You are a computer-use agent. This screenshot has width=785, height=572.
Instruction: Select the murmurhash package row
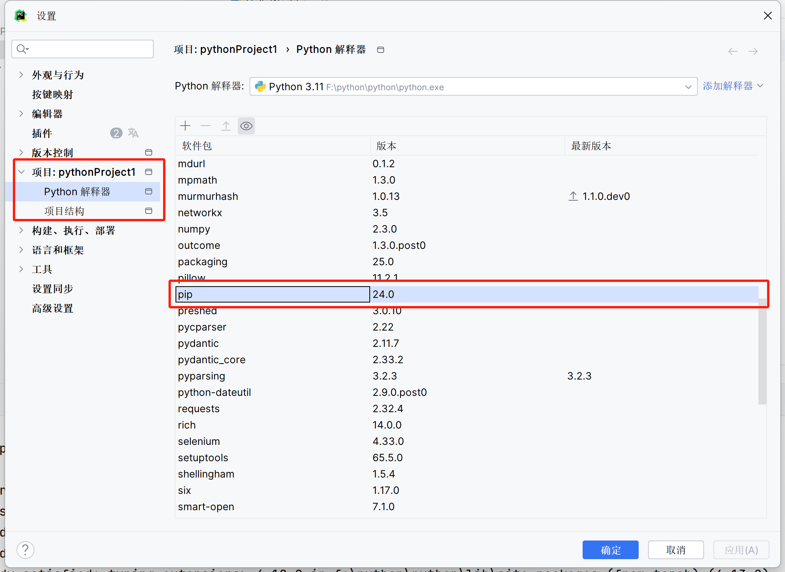pyautogui.click(x=467, y=196)
